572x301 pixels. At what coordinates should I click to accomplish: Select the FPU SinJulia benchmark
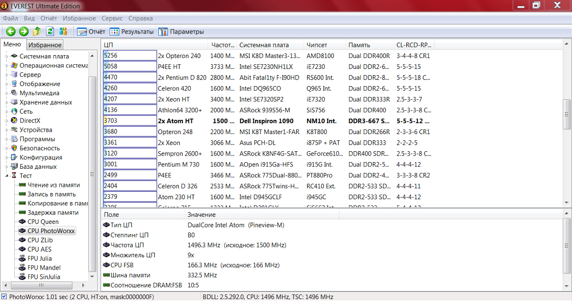[x=44, y=277]
